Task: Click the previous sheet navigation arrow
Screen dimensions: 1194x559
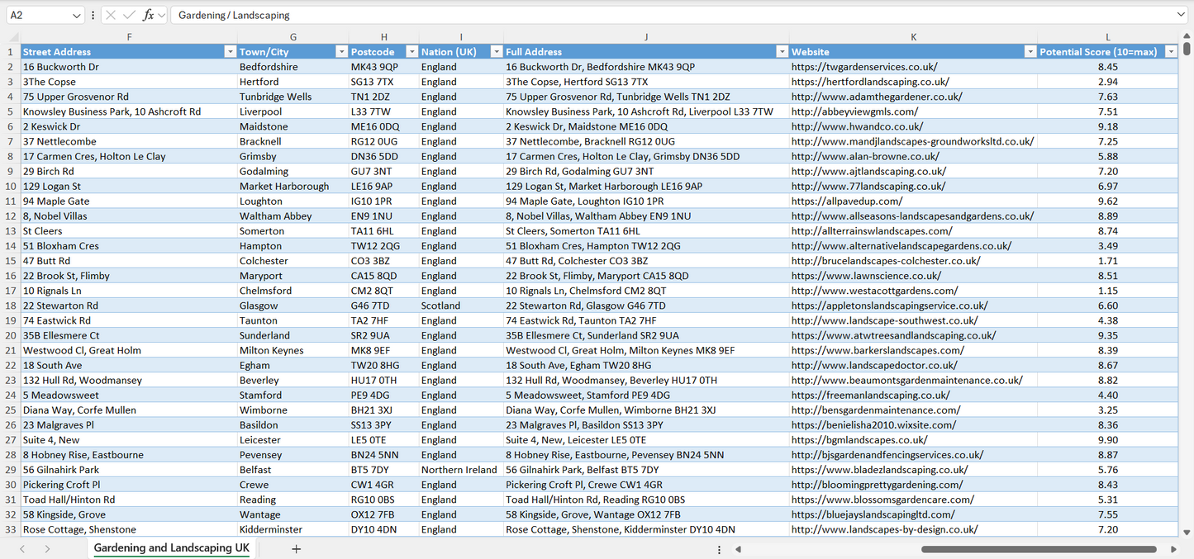Action: [22, 549]
